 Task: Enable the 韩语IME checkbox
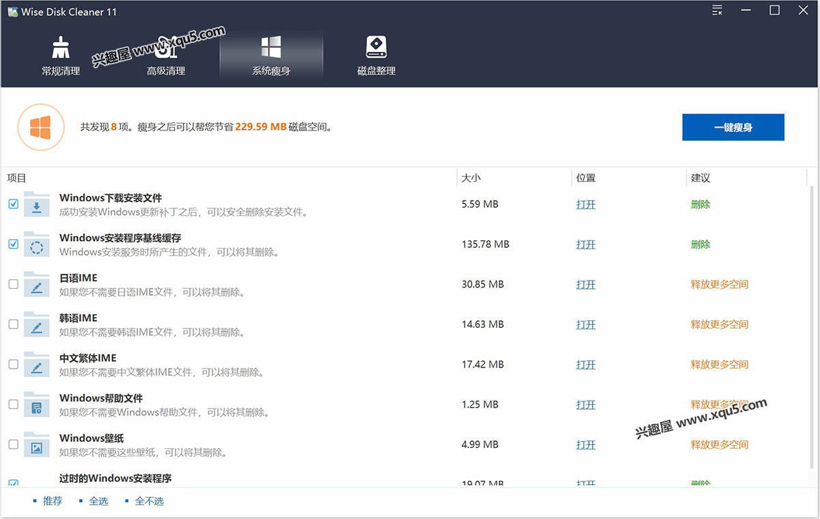pos(13,324)
